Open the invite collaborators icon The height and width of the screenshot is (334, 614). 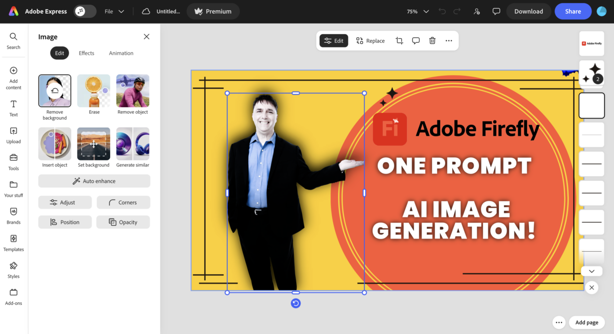[477, 11]
